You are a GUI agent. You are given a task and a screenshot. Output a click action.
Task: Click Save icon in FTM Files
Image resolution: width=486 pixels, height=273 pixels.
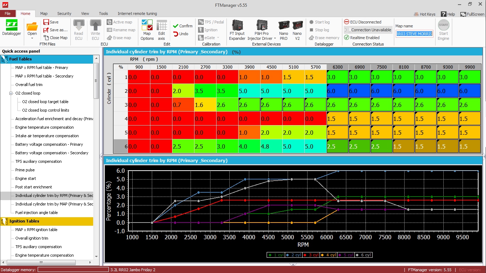tap(51, 22)
